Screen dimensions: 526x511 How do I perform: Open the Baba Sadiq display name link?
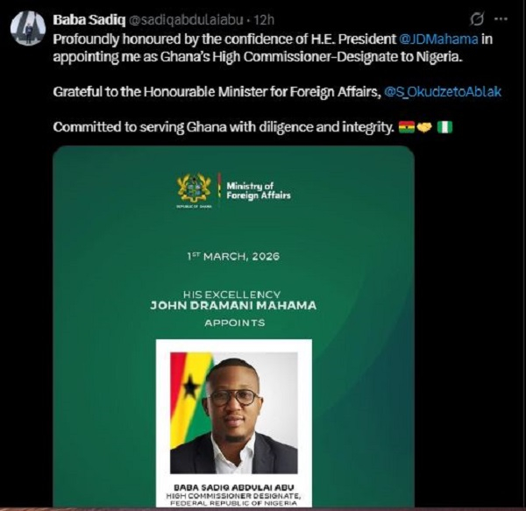coord(82,19)
